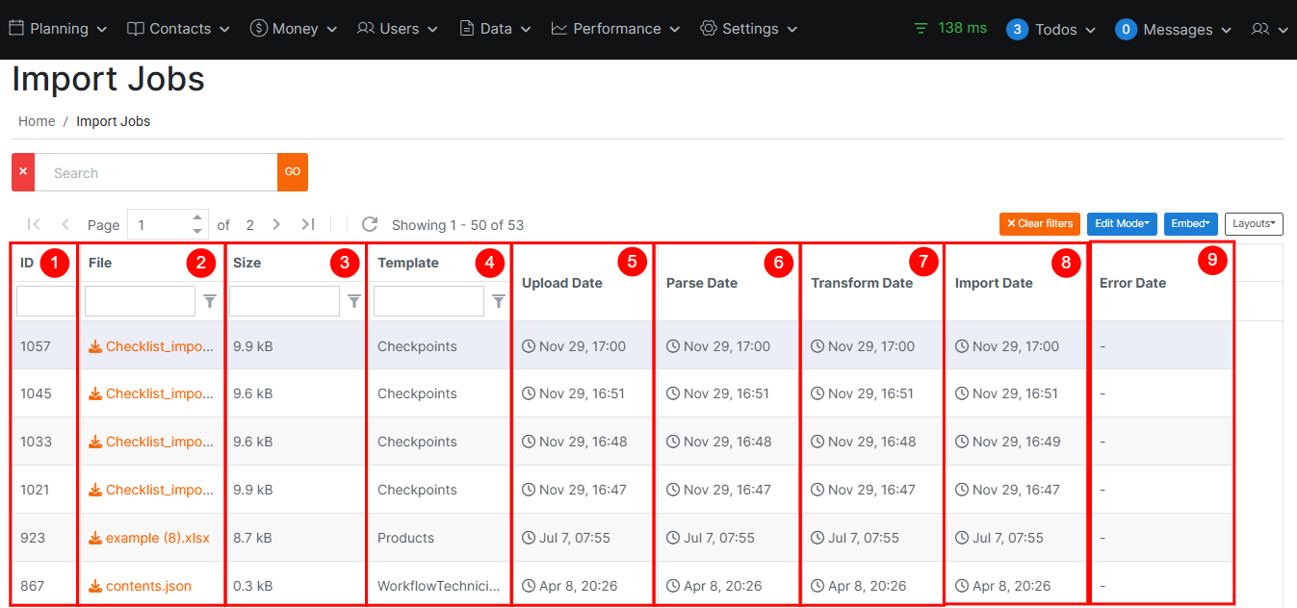Expand the Embed dropdown
This screenshot has height=608, width=1297.
pos(1190,224)
